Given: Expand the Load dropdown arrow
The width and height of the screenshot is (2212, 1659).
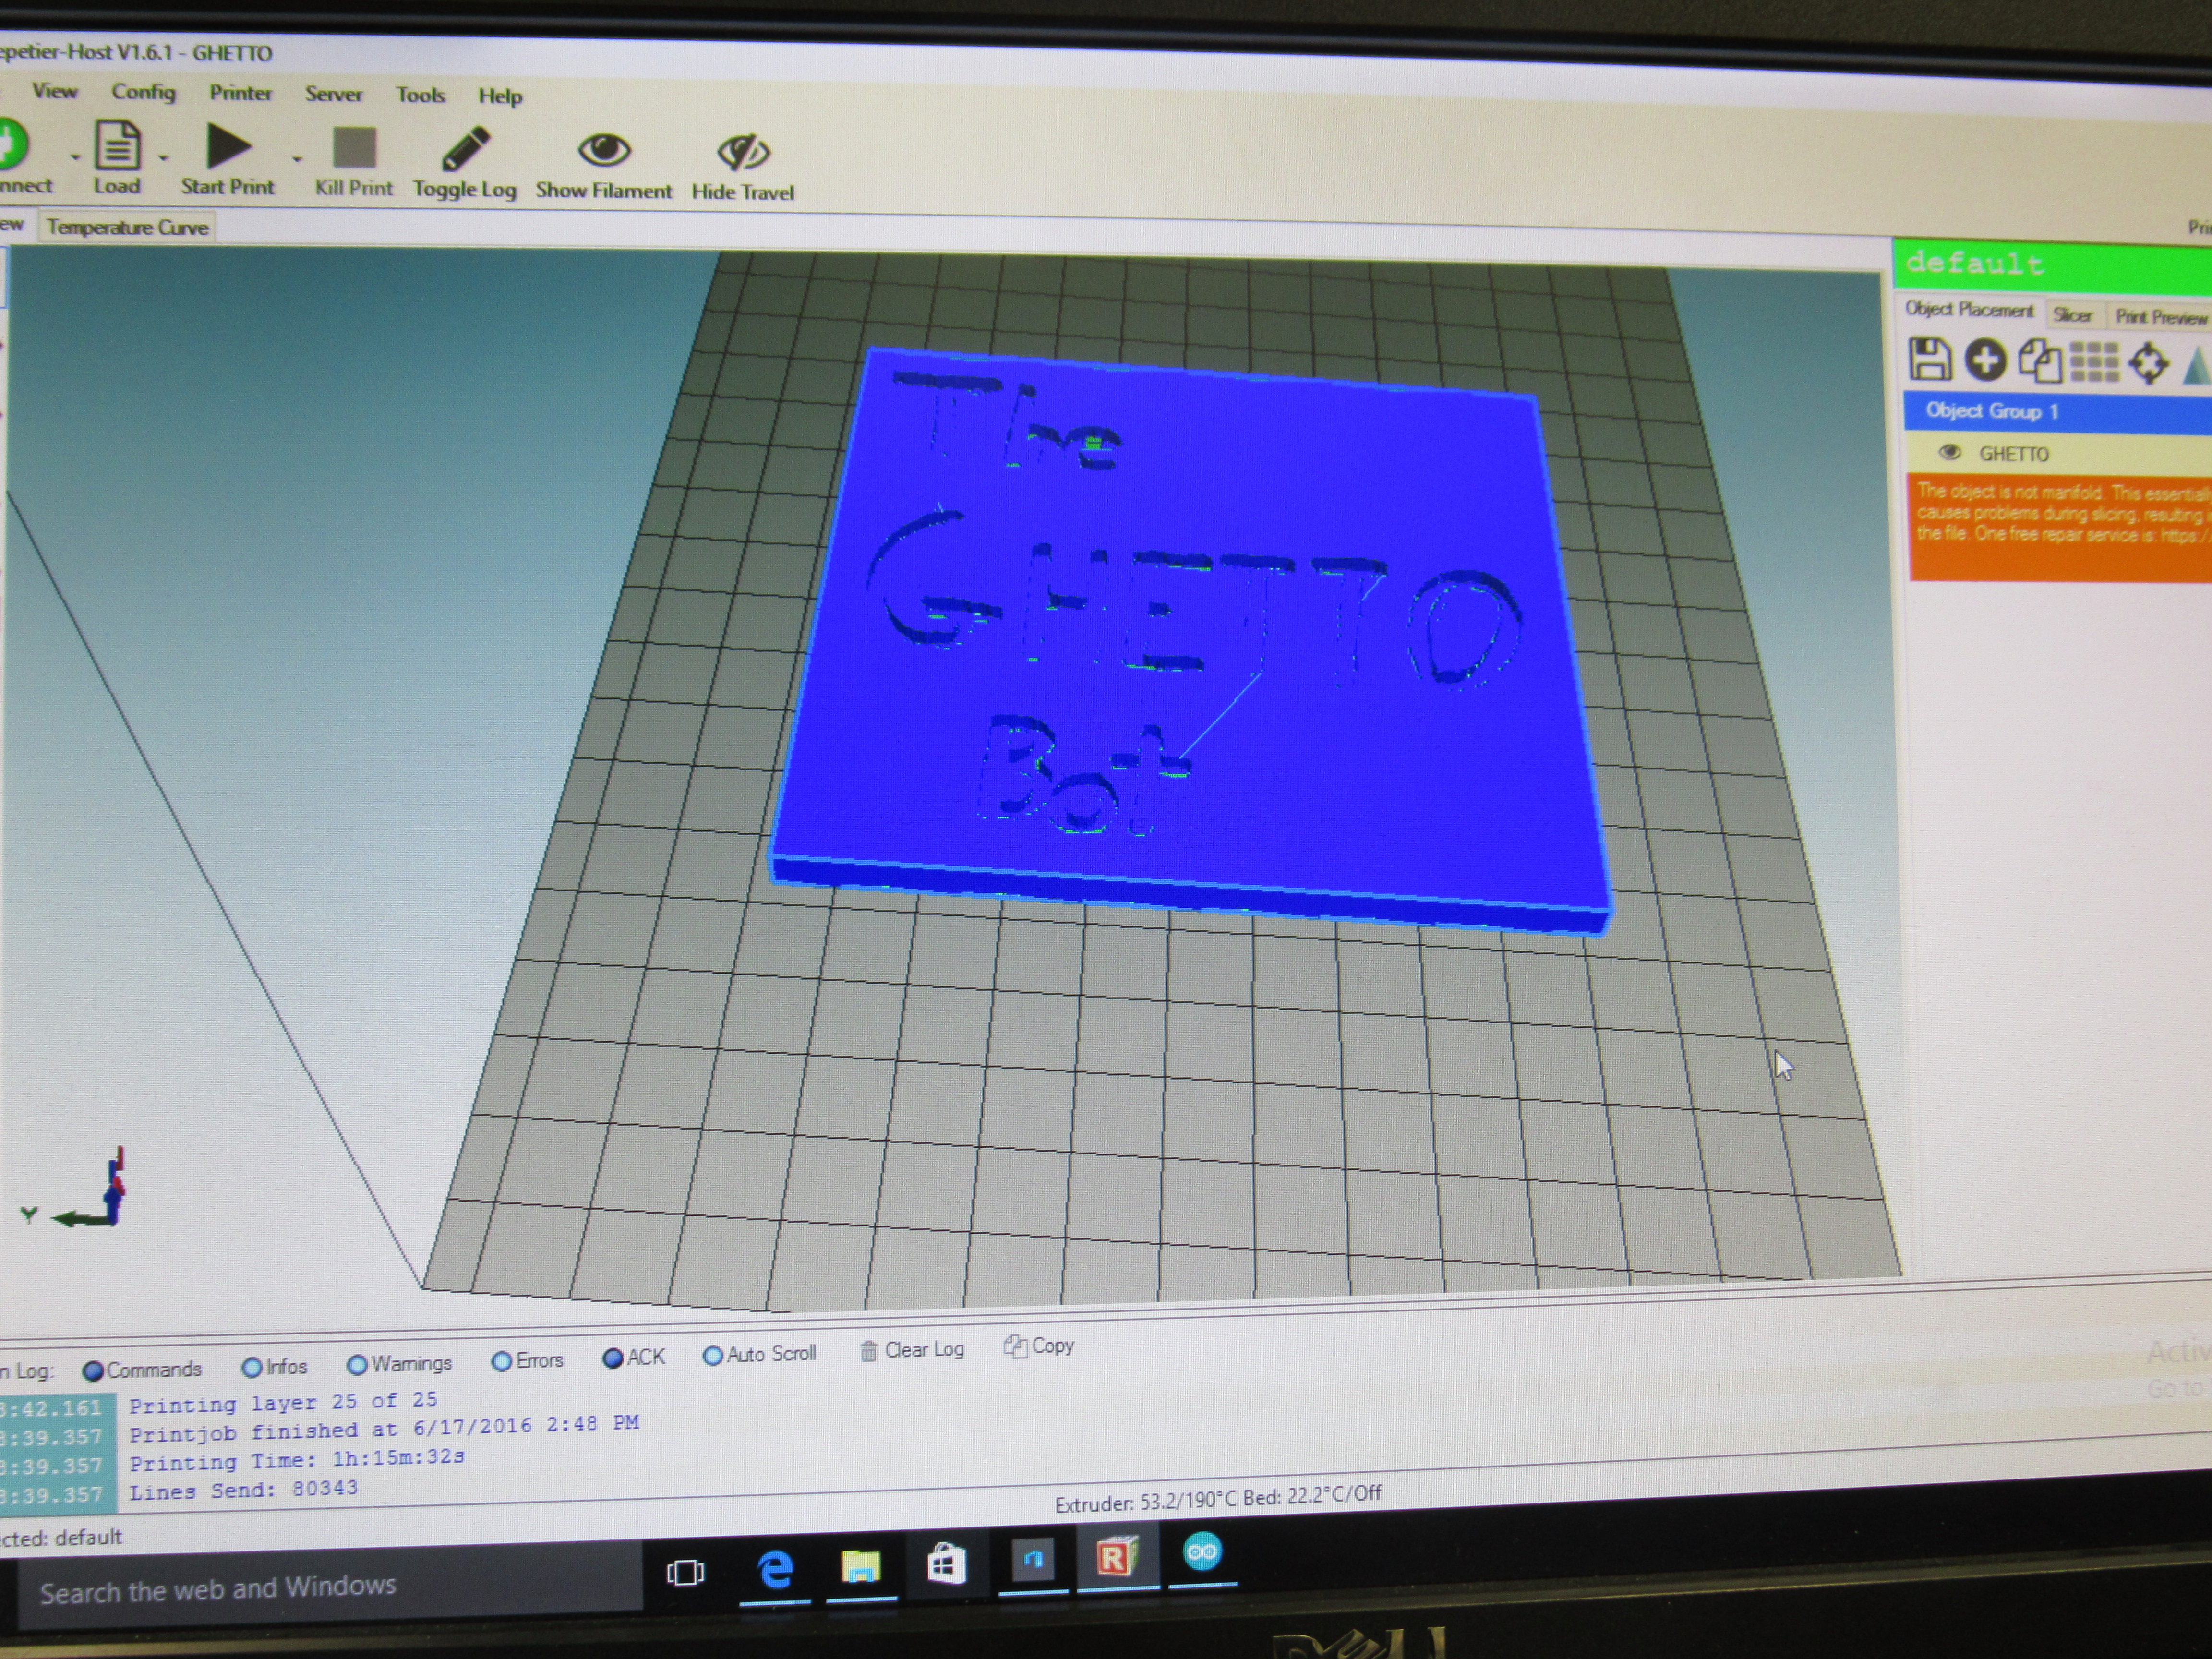Looking at the screenshot, I should tap(163, 158).
